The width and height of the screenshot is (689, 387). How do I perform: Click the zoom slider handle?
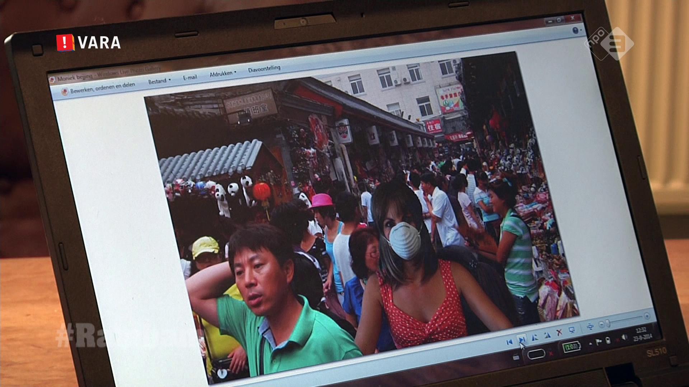[608, 324]
